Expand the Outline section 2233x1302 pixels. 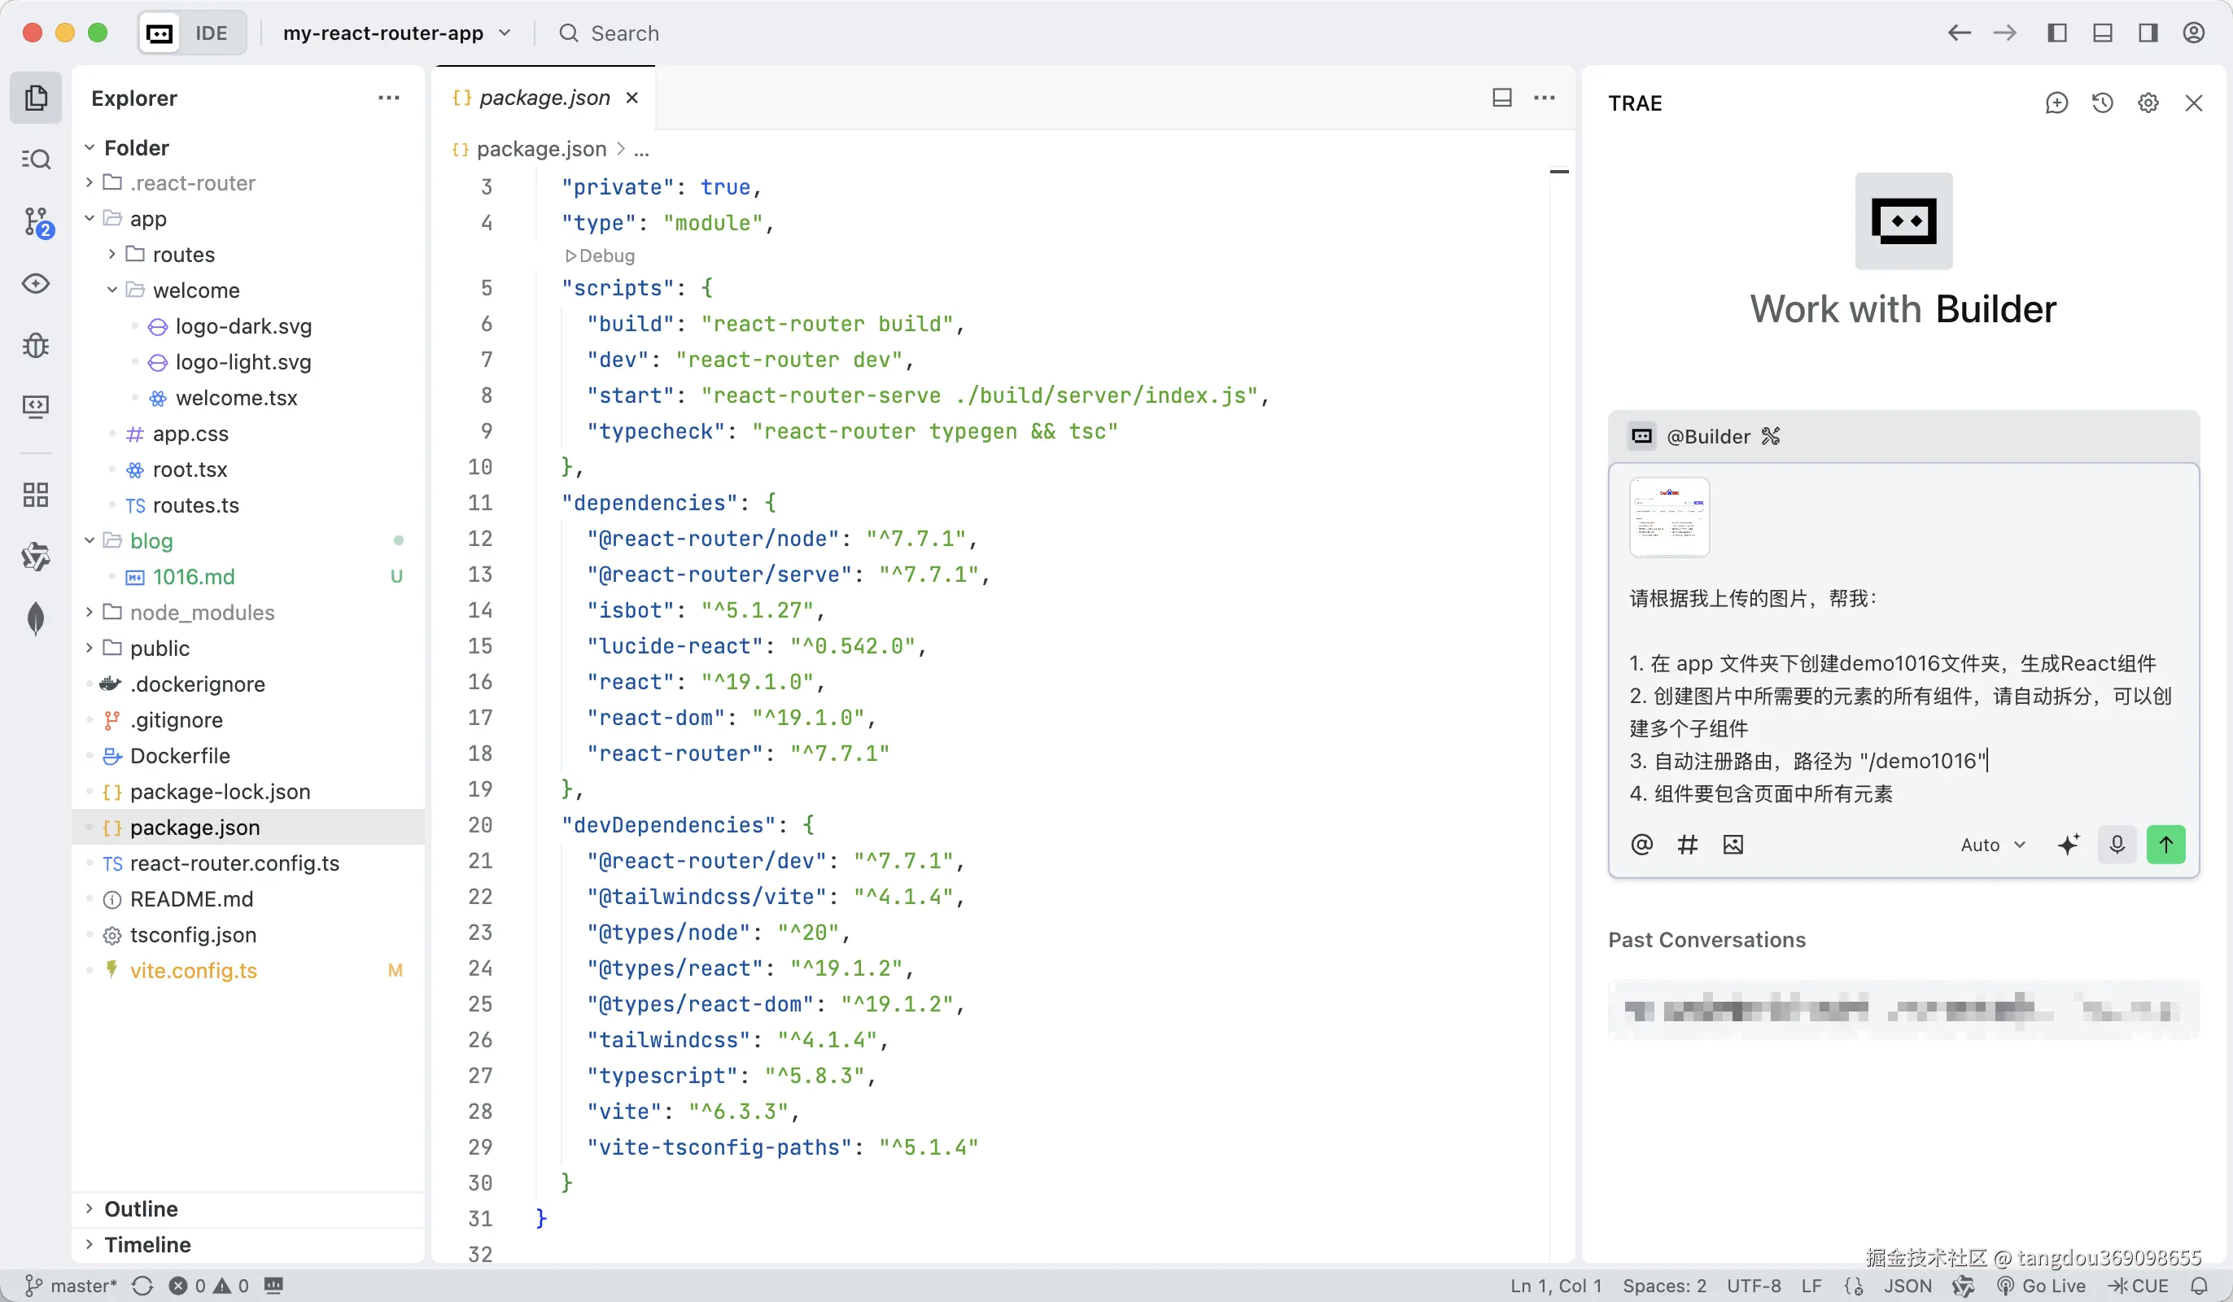point(141,1209)
